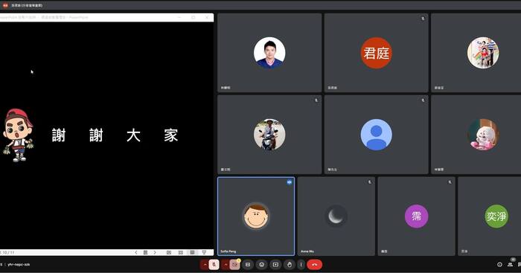Viewport: 521px width, 273px height.
Task: Switch to slide sorter view icon
Action: (x=181, y=252)
